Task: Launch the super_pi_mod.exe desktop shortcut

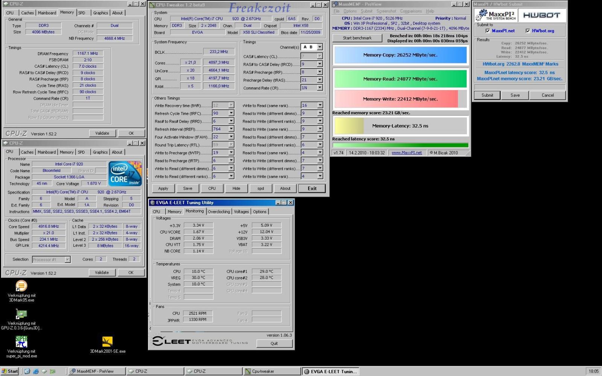Action: [21, 347]
